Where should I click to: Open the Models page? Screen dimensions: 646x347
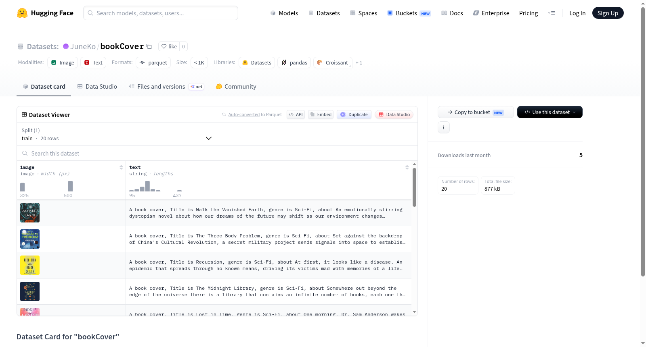(284, 13)
